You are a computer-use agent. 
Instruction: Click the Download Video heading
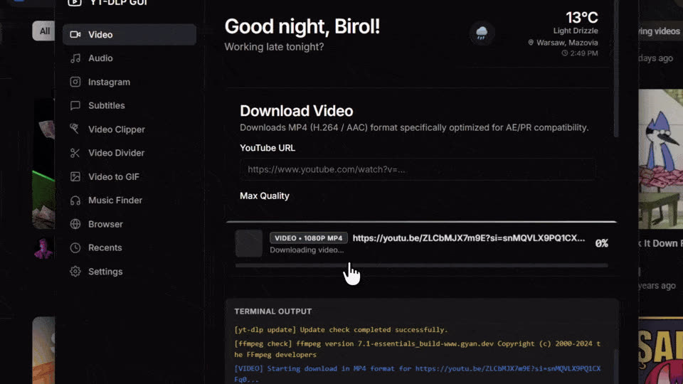[x=296, y=111]
